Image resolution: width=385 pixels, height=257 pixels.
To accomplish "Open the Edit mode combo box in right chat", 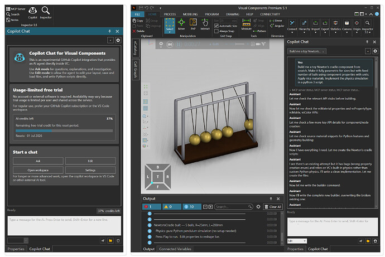I will tap(297, 241).
